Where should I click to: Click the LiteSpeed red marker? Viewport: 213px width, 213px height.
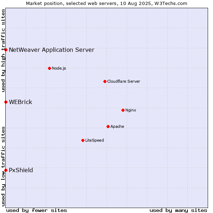click(x=83, y=140)
